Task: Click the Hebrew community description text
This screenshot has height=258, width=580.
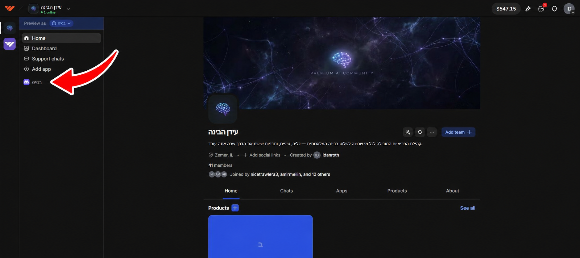Action: pos(315,144)
